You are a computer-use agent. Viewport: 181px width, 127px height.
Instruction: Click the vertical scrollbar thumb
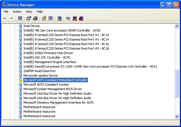point(177,84)
